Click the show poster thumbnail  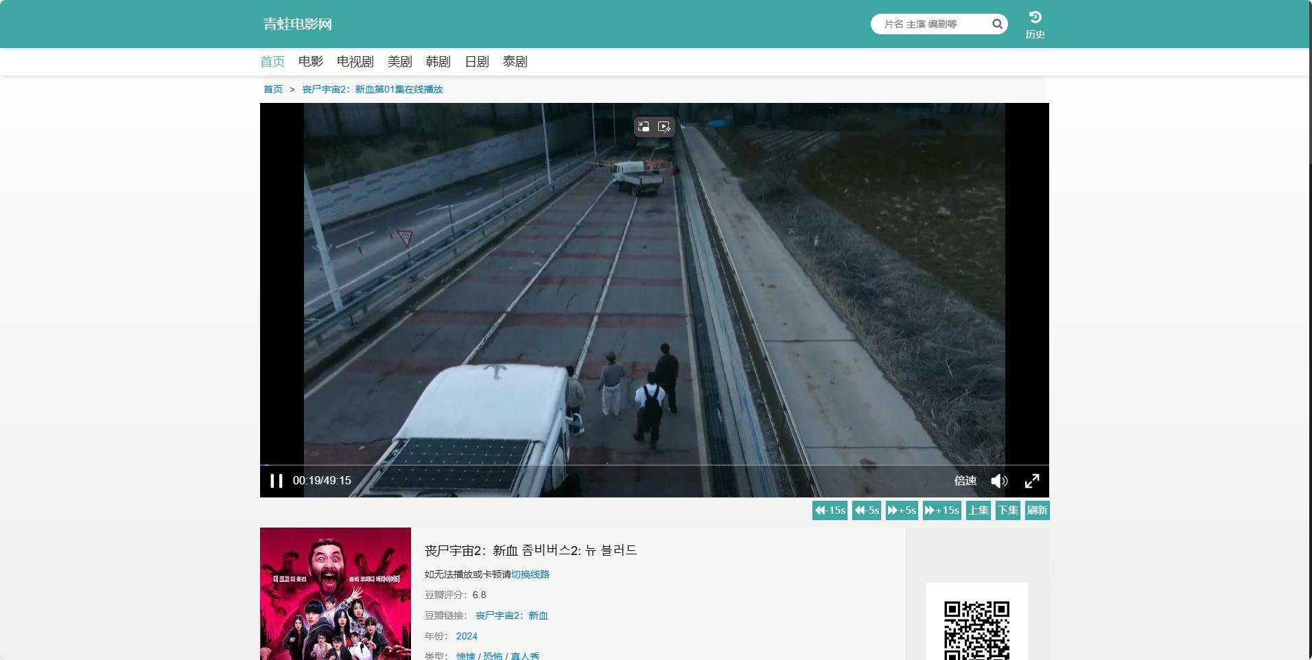335,593
